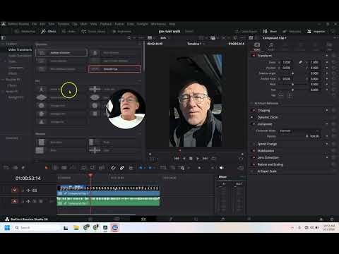The height and width of the screenshot is (254, 339).
Task: Select the Smooth Cut transition
Action: (114, 69)
